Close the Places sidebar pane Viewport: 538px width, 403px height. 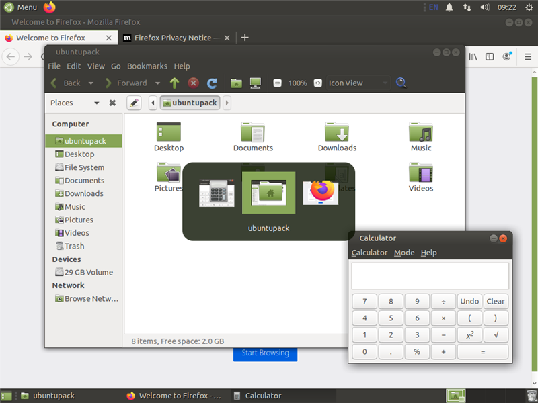coord(112,103)
